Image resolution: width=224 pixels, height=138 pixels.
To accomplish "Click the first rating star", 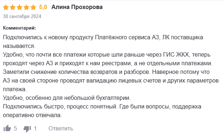I will tap(6, 7).
